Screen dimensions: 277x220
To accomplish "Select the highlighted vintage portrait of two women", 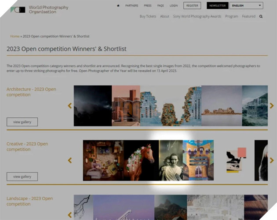I will tap(171, 160).
